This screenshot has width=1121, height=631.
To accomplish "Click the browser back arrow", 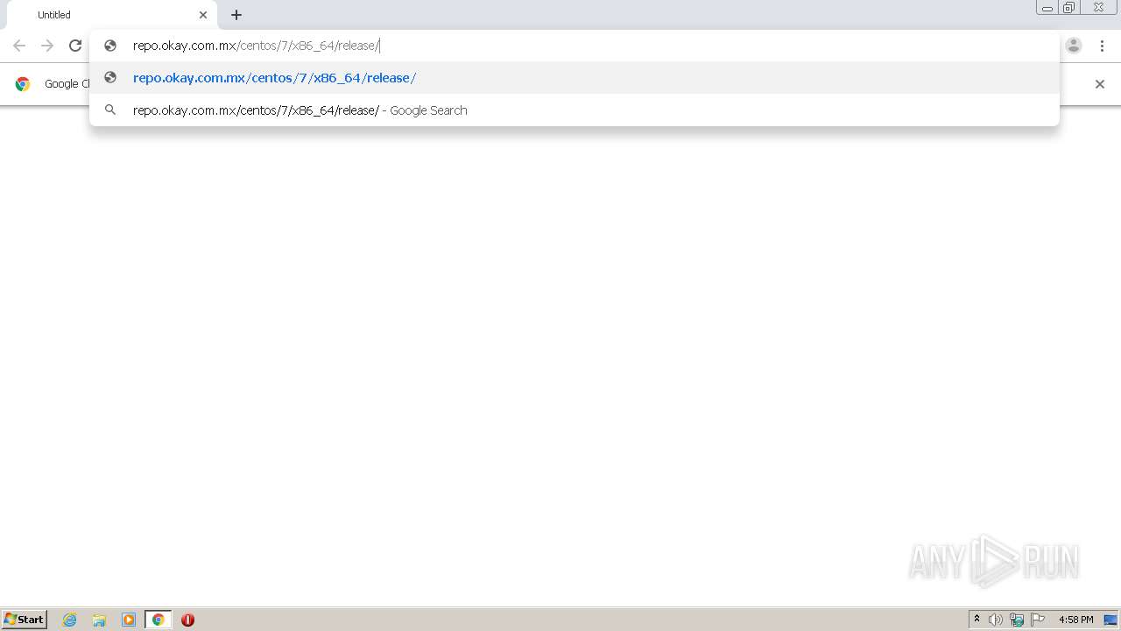I will point(19,46).
